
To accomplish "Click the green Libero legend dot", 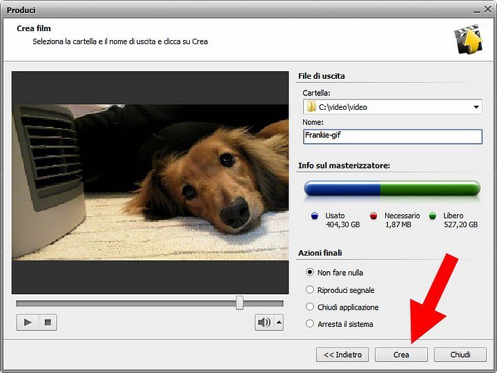I will (x=432, y=216).
